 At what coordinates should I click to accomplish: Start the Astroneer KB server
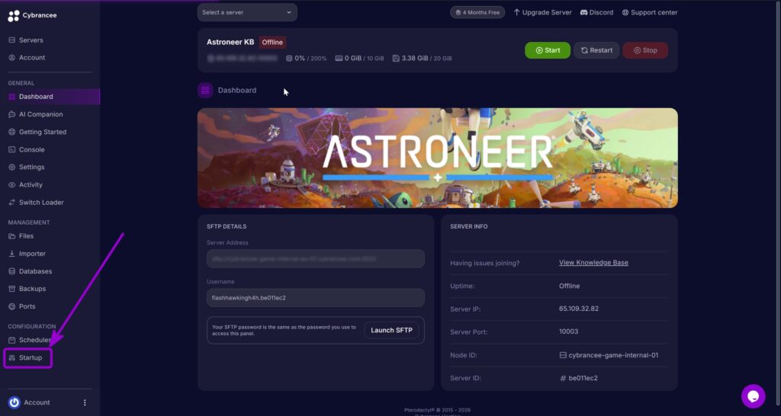tap(548, 50)
